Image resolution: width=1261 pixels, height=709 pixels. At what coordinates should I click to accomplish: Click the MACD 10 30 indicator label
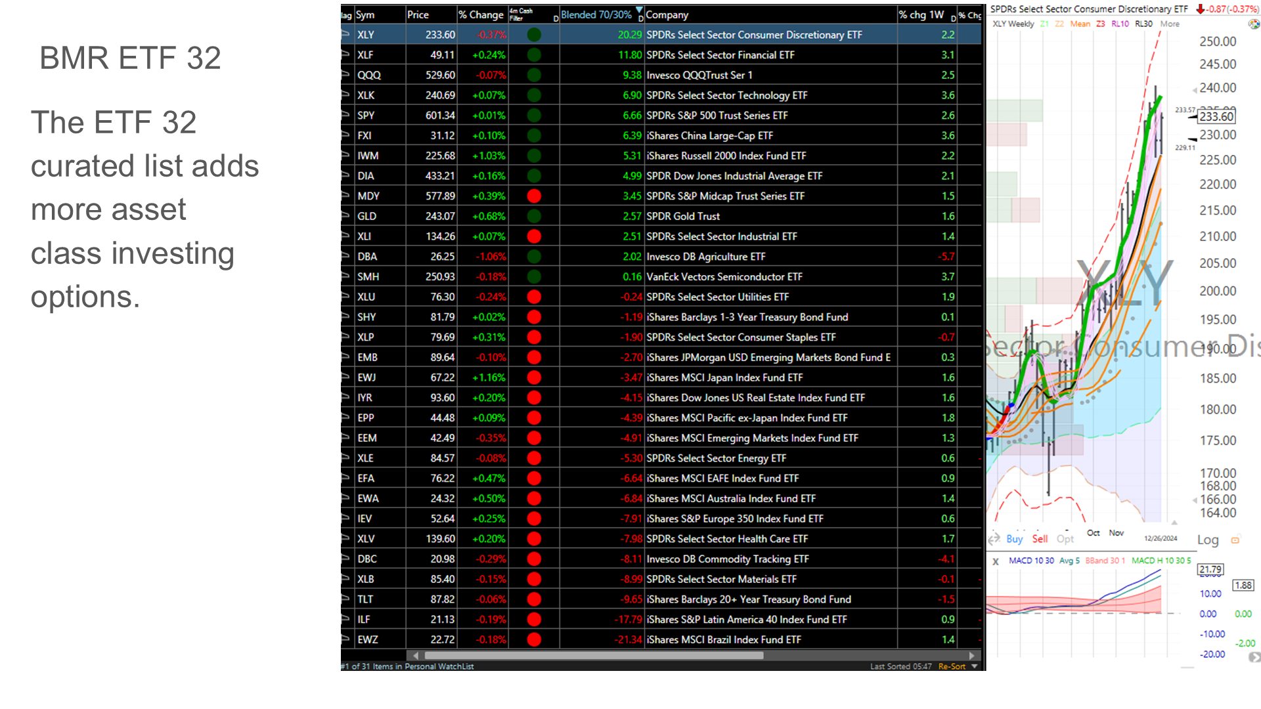(x=1031, y=561)
